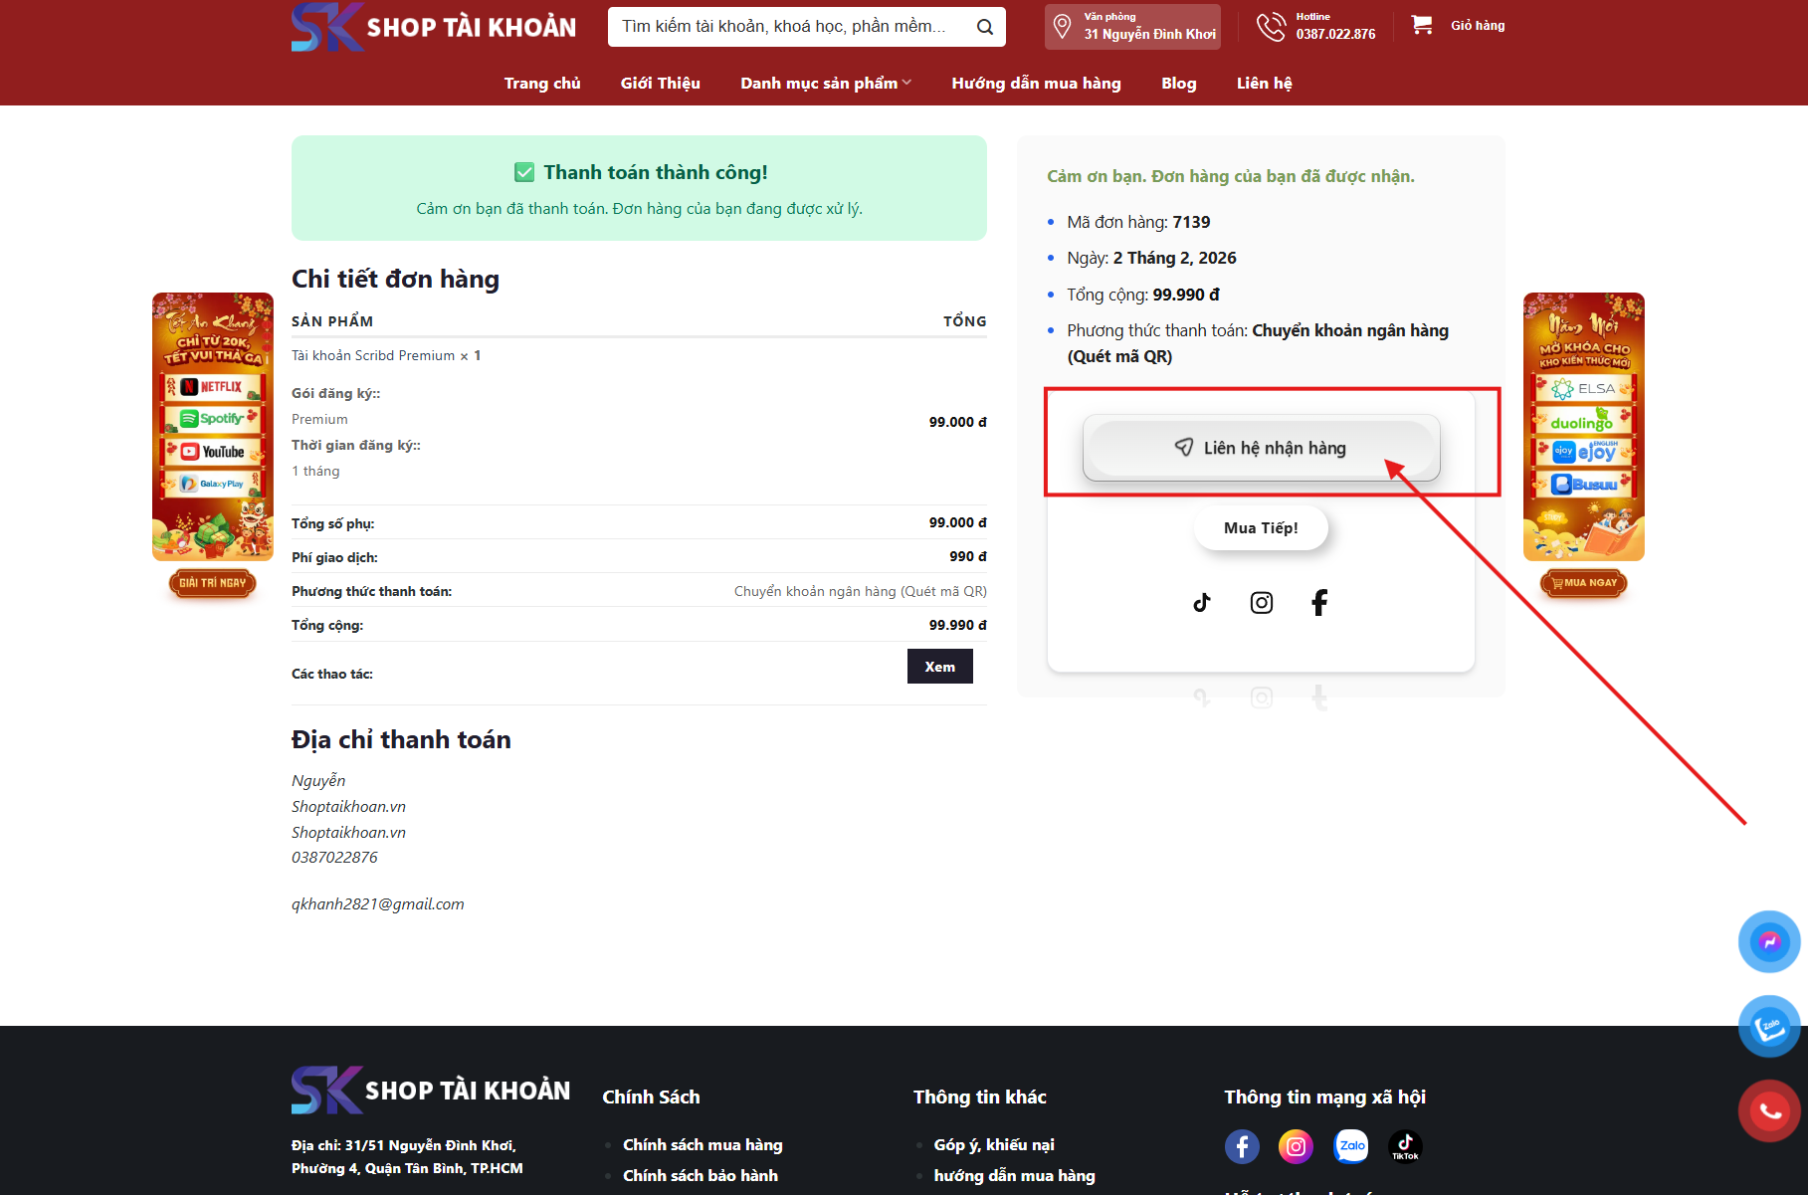The width and height of the screenshot is (1808, 1195).
Task: Open floating Messenger chat bubble
Action: point(1768,941)
